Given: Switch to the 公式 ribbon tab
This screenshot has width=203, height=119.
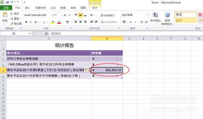Looking at the screenshot, I should [x=53, y=8].
